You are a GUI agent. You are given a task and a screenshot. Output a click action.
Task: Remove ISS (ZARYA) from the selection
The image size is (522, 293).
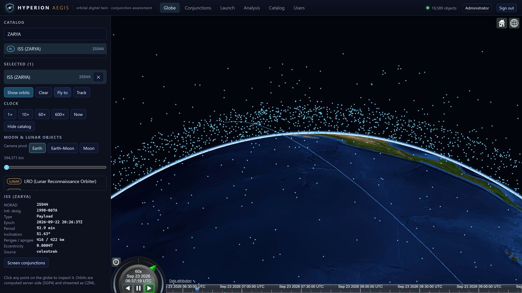pyautogui.click(x=98, y=77)
